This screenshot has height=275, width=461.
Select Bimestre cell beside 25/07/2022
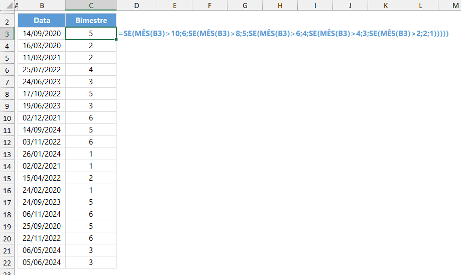click(91, 70)
